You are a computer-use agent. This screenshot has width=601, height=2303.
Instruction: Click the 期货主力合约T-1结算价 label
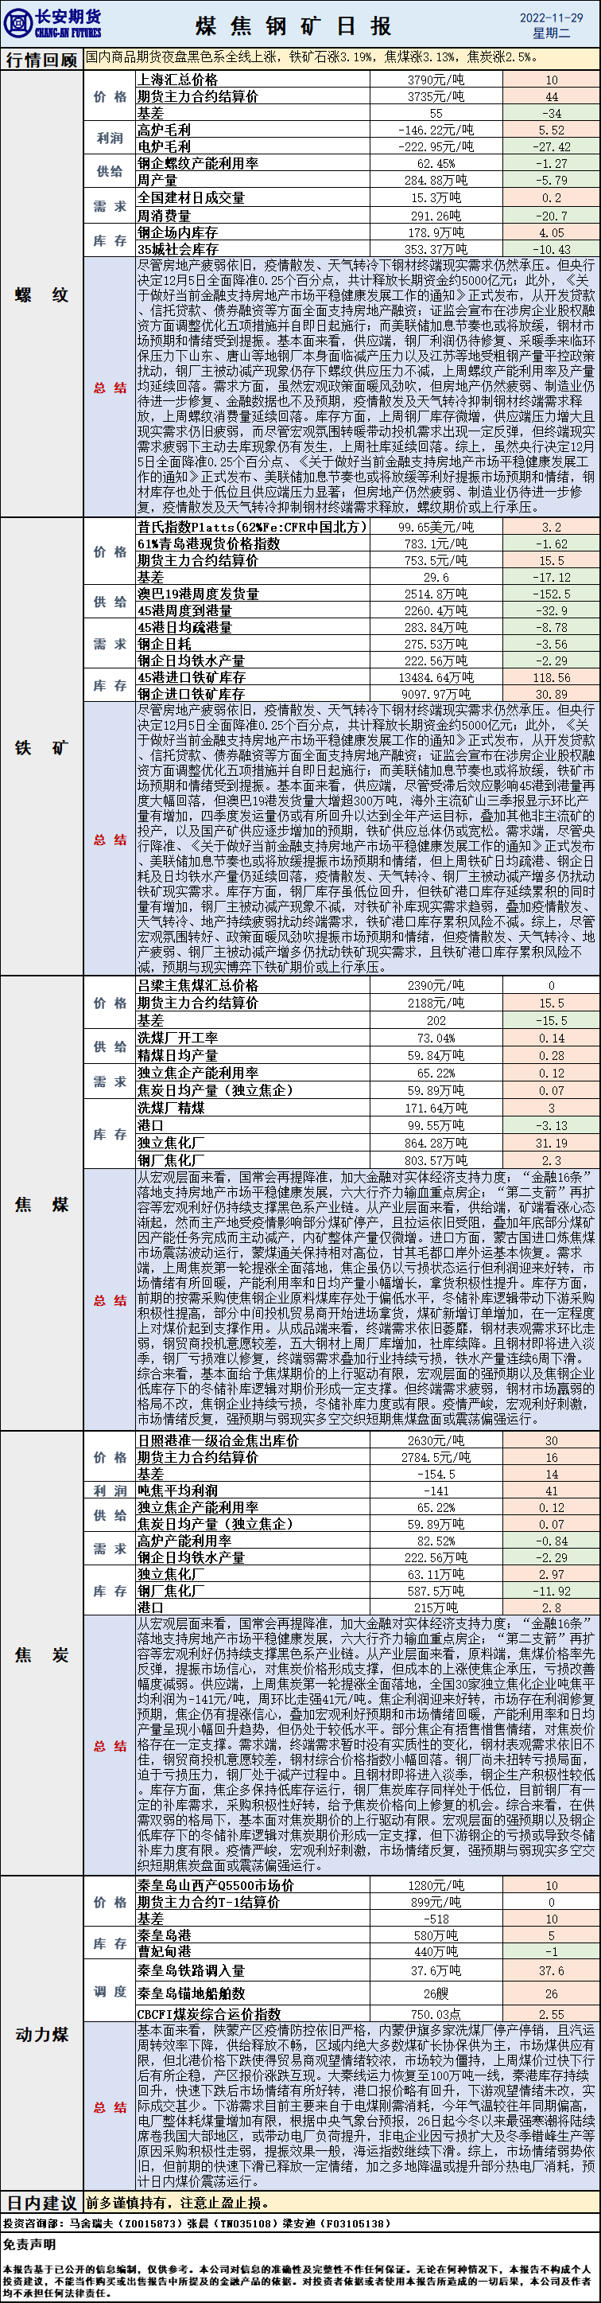(208, 1902)
